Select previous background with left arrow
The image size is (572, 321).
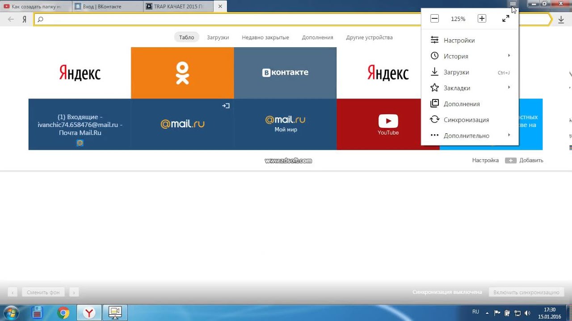pyautogui.click(x=13, y=292)
